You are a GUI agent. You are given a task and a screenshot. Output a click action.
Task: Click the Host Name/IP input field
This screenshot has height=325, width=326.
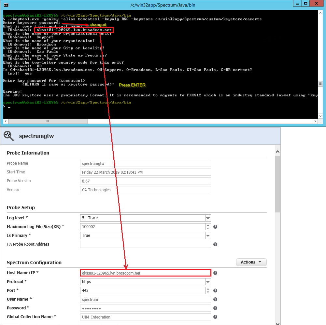click(x=145, y=273)
